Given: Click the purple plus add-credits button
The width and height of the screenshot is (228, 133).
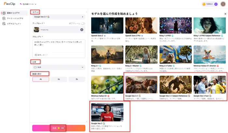Looking at the screenshot, I should pyautogui.click(x=216, y=4).
